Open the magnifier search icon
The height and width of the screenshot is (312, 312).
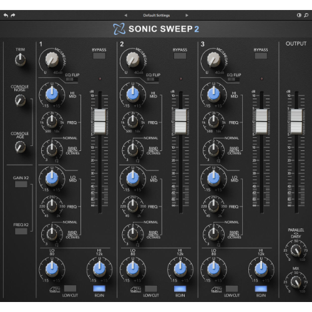(x=306, y=15)
